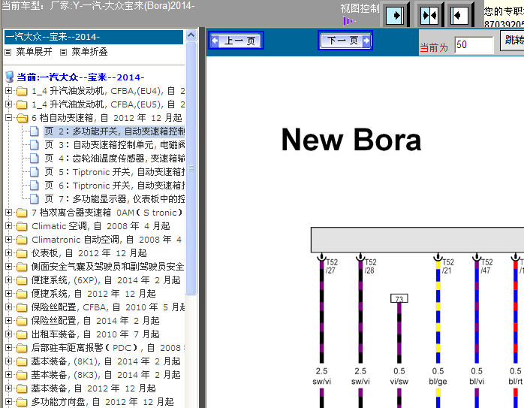The height and width of the screenshot is (408, 524).
Task: Click wire label 0.5 vi/sw
Action: tap(399, 376)
